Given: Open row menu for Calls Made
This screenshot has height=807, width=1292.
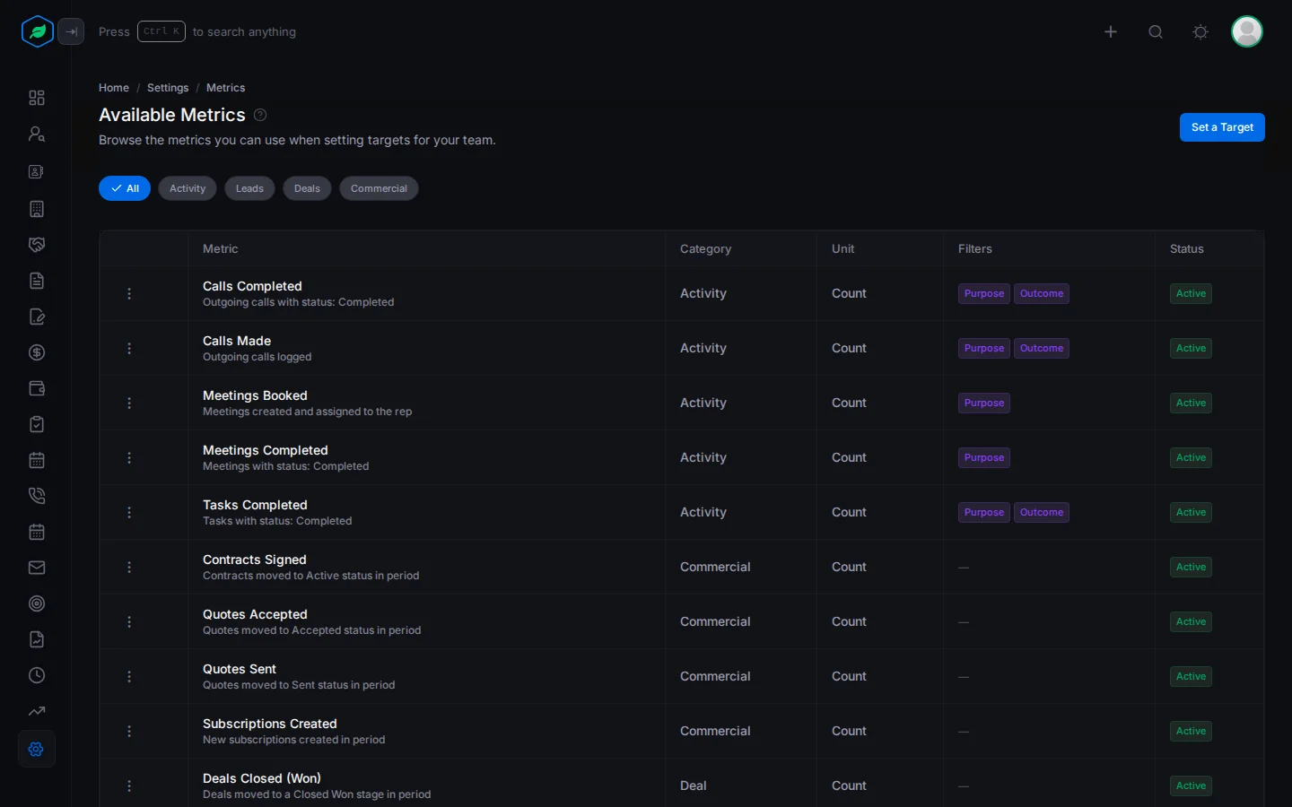Looking at the screenshot, I should point(129,348).
